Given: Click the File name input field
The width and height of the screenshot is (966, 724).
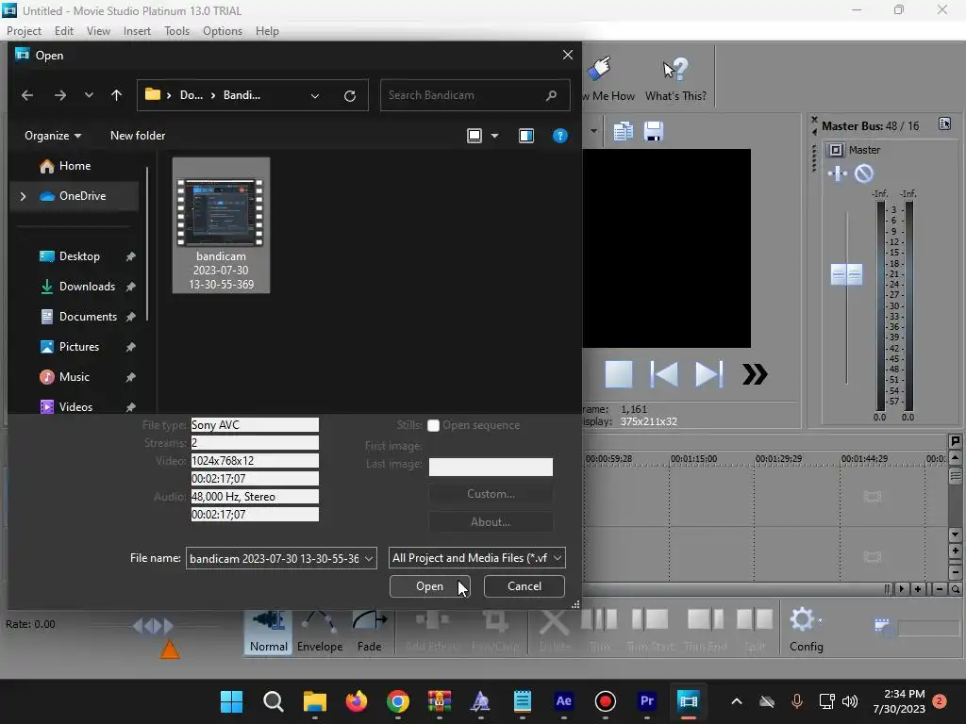Looking at the screenshot, I should [x=275, y=558].
